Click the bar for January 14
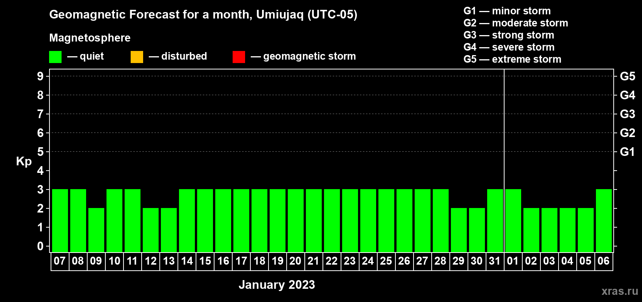The width and height of the screenshot is (642, 302). (187, 220)
